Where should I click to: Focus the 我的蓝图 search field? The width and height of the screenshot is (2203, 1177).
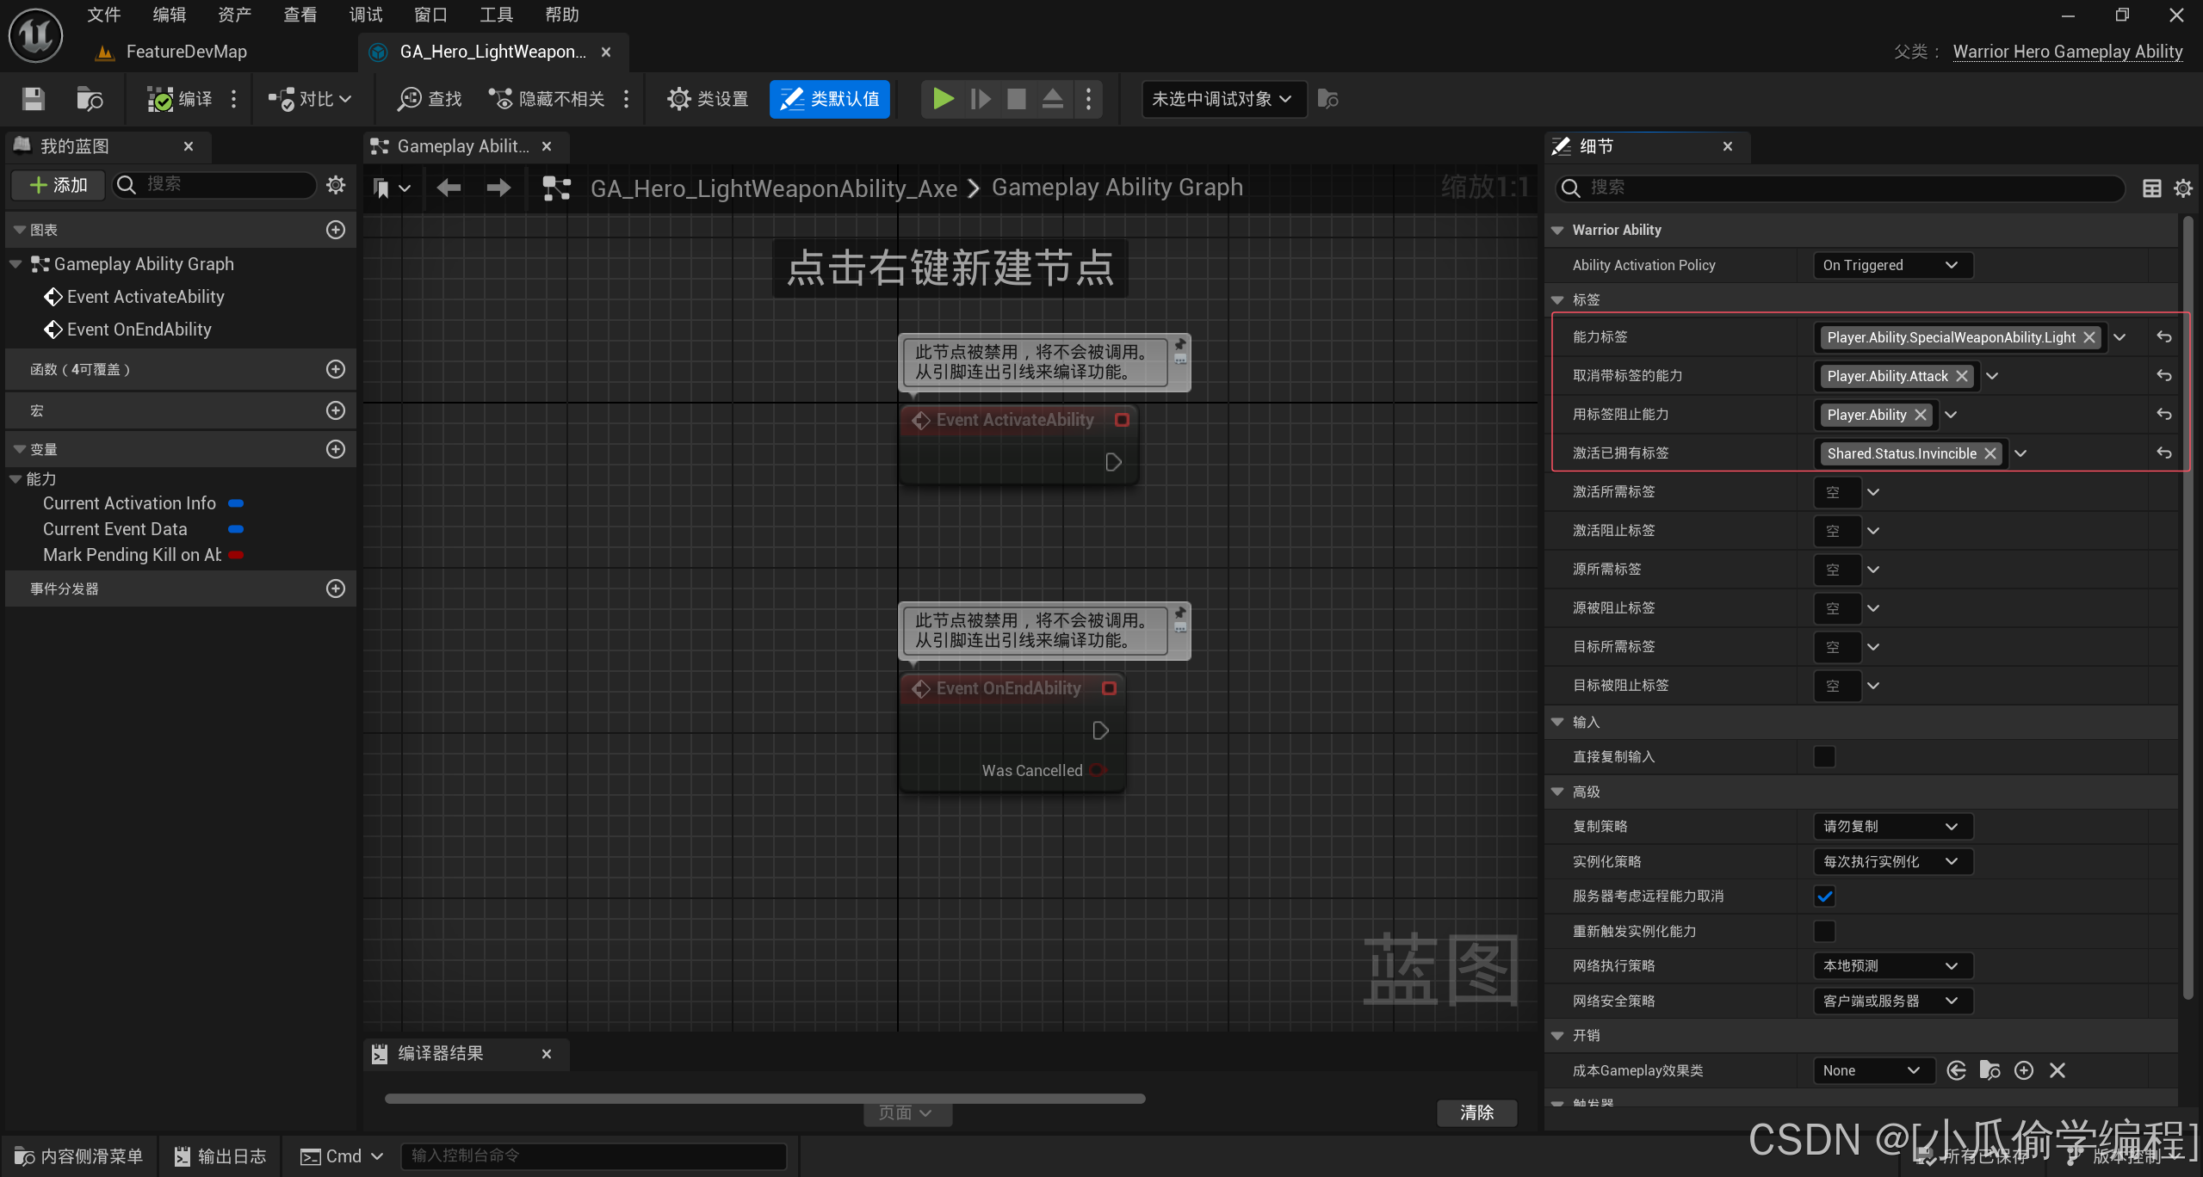[215, 185]
